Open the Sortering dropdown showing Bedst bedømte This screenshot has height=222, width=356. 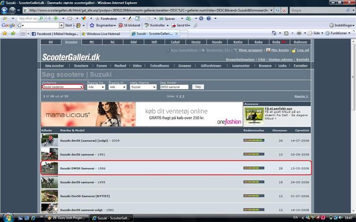point(62,87)
